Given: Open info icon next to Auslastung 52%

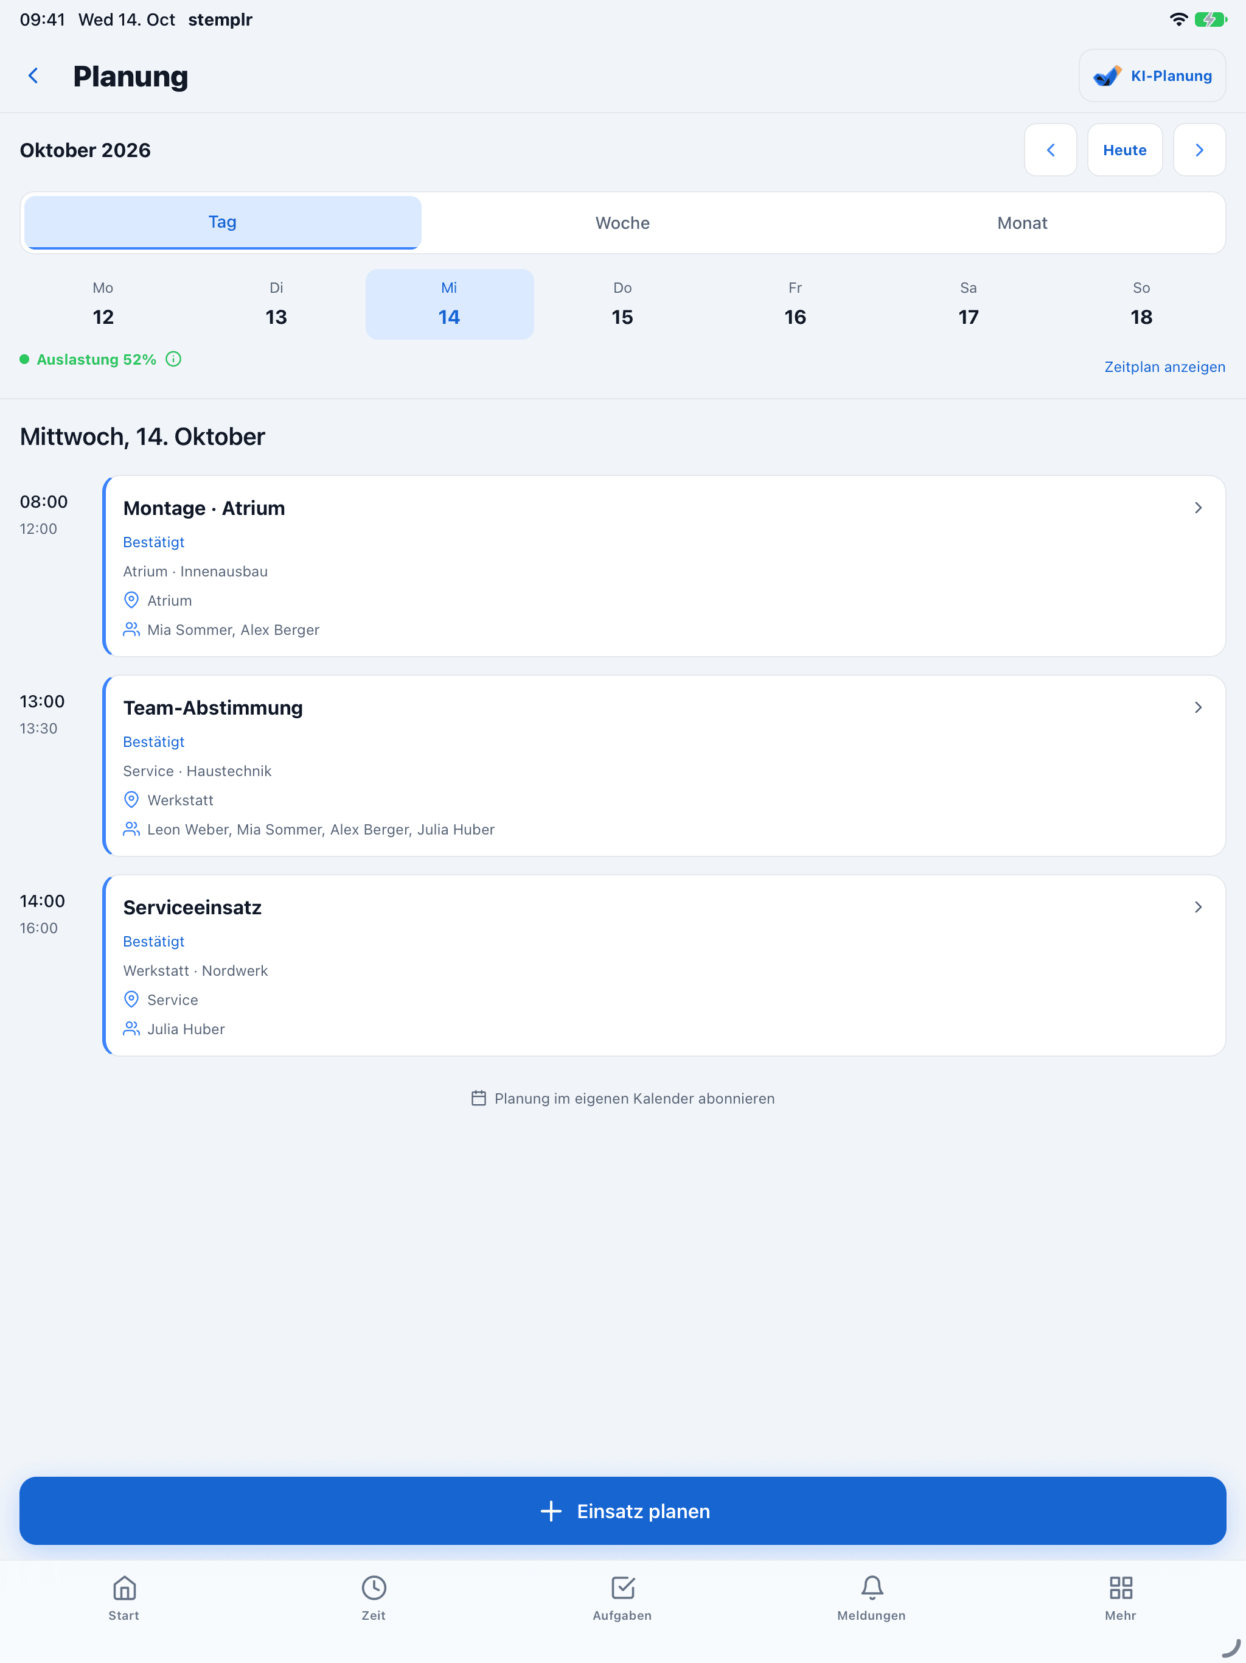Looking at the screenshot, I should [173, 359].
